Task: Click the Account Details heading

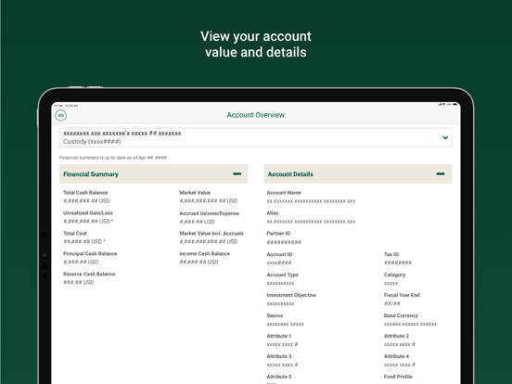Action: pyautogui.click(x=290, y=174)
